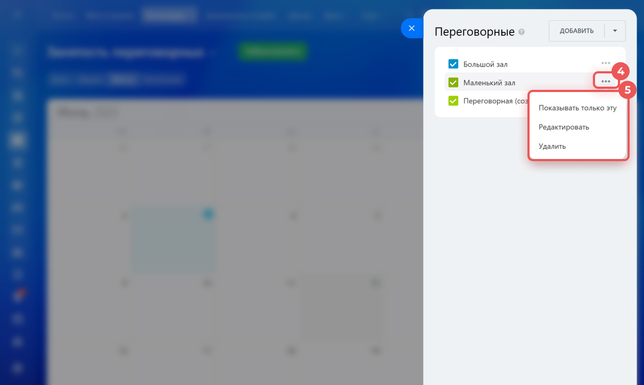Screen dimensions: 644x385
Task: Uncheck the Маленький зал checkbox
Action: 453,82
